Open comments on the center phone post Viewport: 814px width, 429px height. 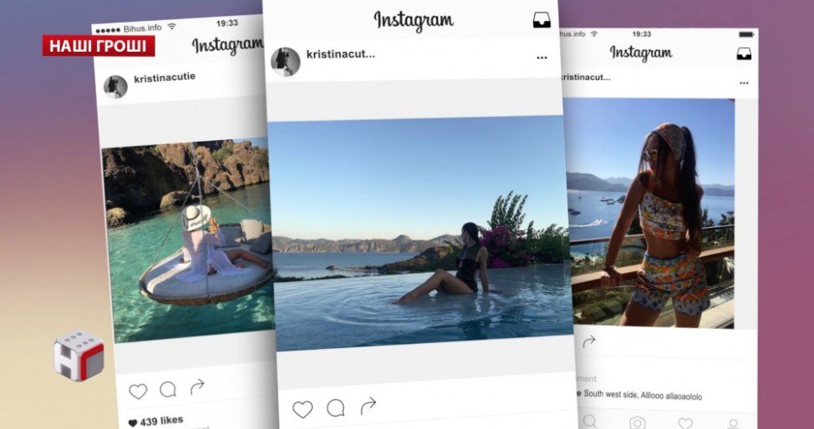pos(335,408)
